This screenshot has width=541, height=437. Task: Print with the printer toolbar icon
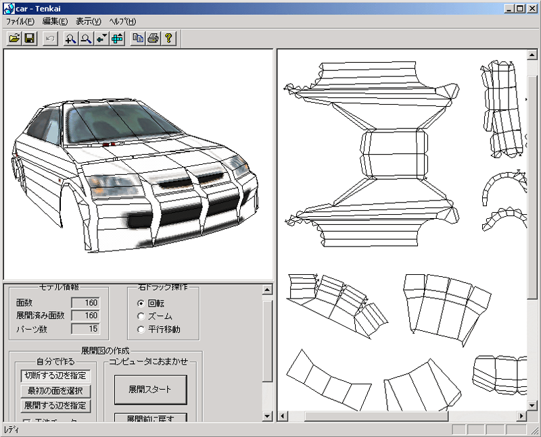(154, 38)
